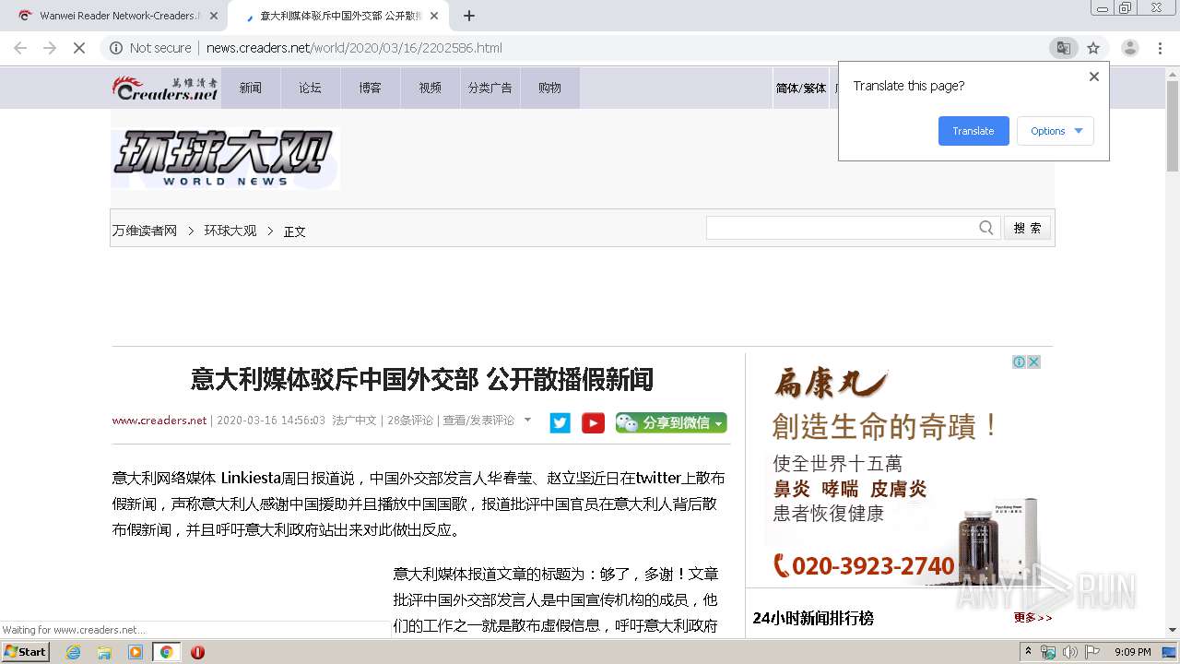Click the browser address bar URL
Image resolution: width=1180 pixels, height=664 pixels.
pos(354,48)
